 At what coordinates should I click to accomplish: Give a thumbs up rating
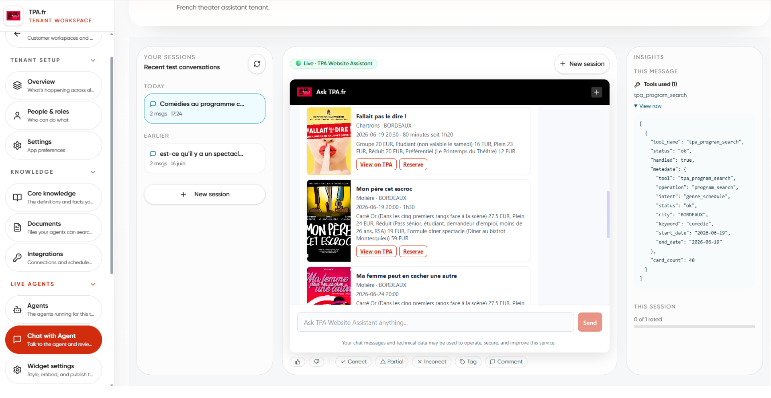[x=298, y=362]
